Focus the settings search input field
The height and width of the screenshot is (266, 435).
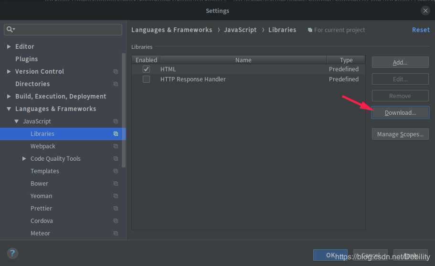(63, 30)
